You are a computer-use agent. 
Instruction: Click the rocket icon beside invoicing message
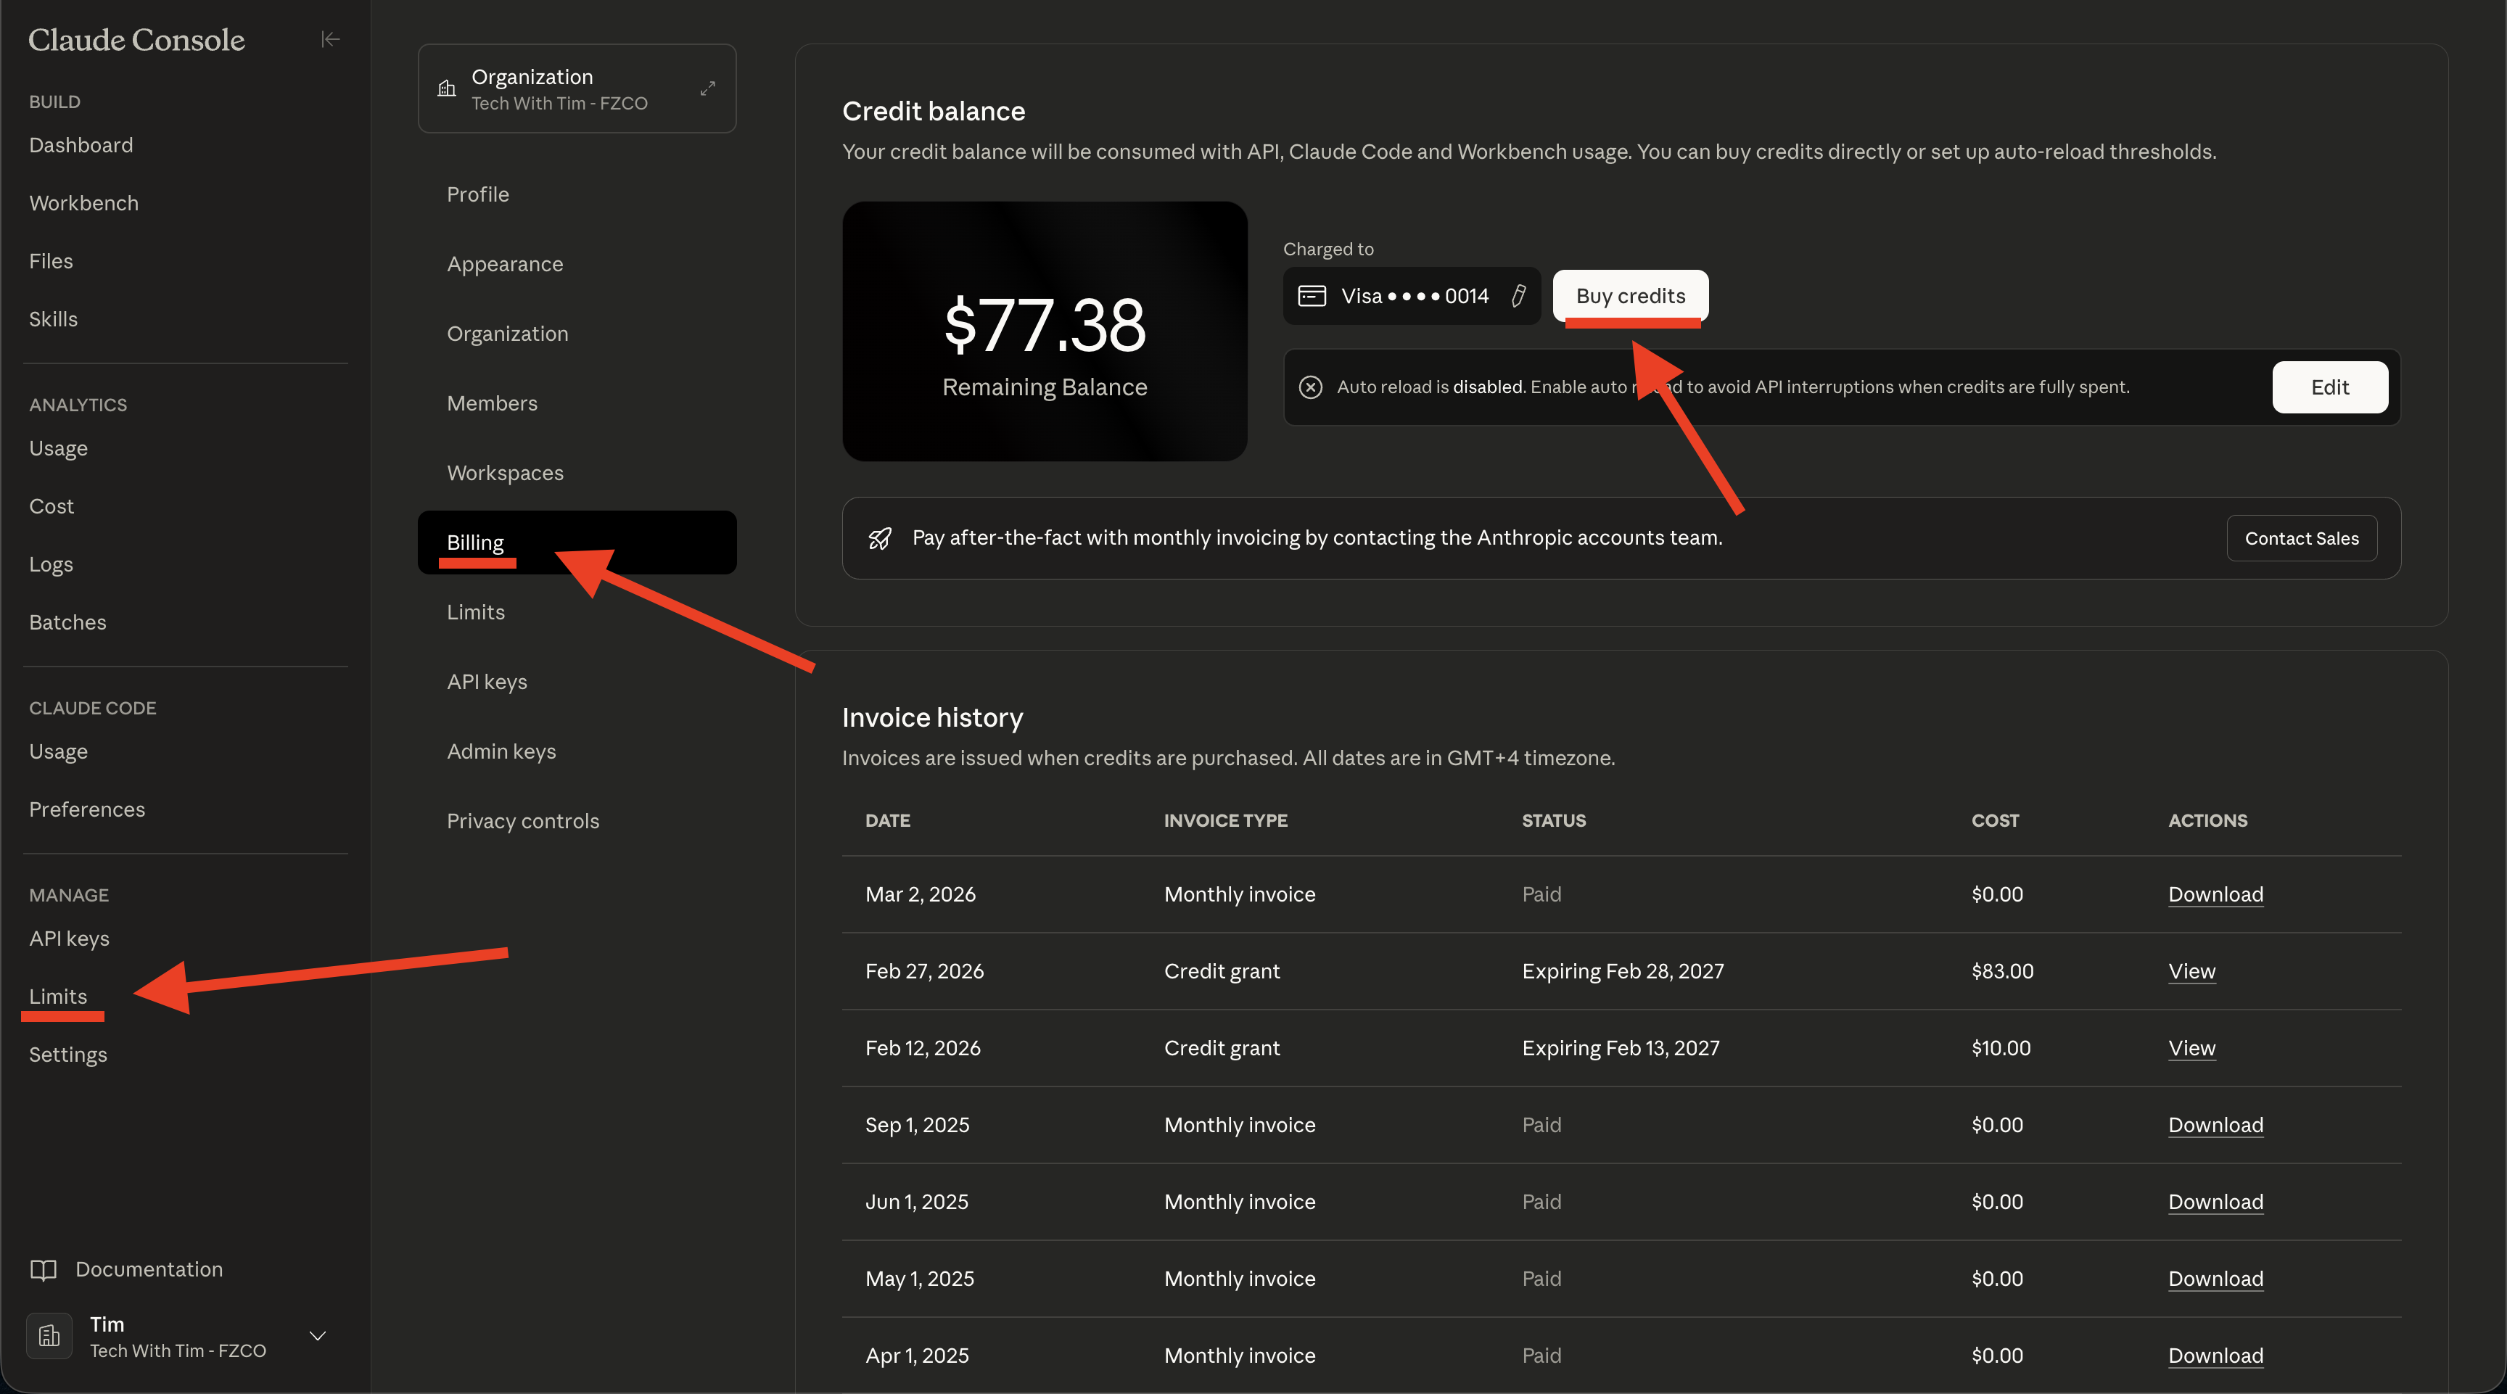point(880,538)
